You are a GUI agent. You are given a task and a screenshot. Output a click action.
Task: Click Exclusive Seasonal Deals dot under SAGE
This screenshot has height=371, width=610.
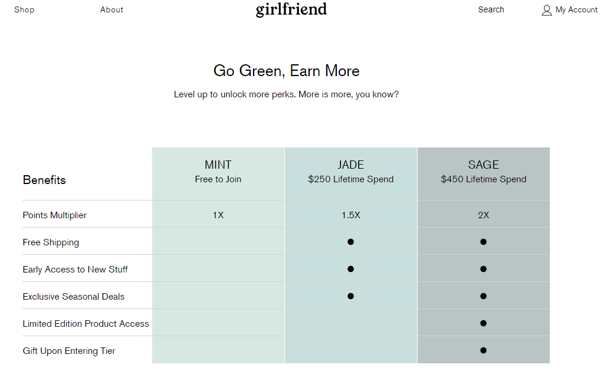click(x=483, y=296)
